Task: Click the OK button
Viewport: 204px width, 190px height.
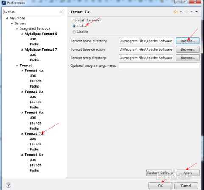Action: [160, 186]
